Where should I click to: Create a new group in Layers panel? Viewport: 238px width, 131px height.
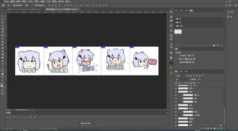214,128
